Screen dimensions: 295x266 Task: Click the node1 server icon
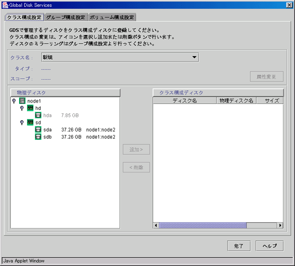pos(22,101)
